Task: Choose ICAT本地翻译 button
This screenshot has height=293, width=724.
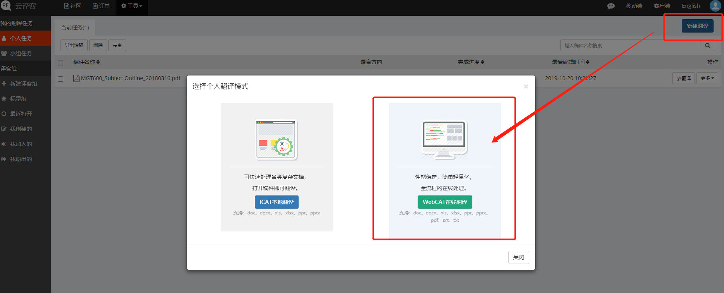Action: coord(276,202)
